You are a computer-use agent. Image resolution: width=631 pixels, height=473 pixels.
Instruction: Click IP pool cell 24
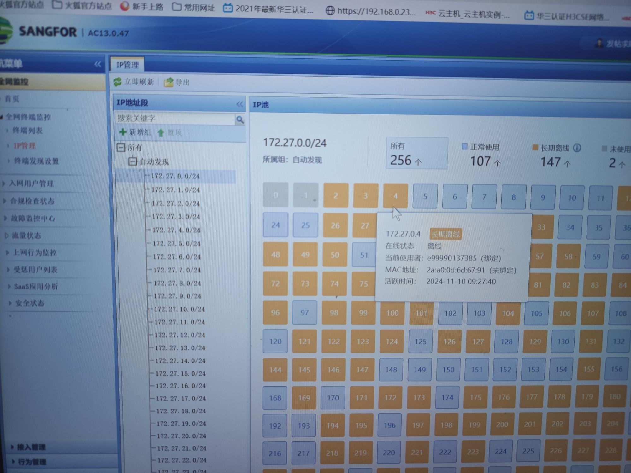pyautogui.click(x=275, y=225)
